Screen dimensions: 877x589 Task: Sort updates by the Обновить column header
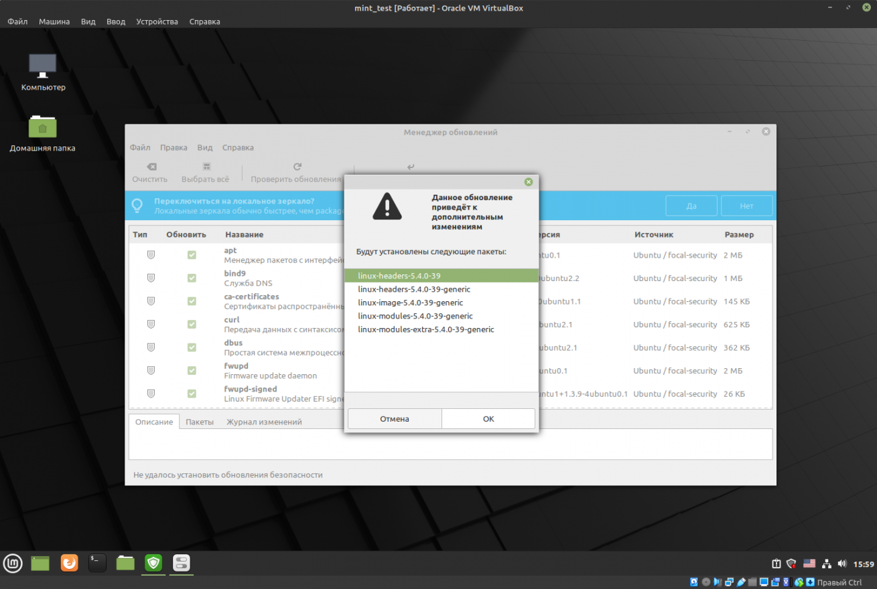(186, 235)
